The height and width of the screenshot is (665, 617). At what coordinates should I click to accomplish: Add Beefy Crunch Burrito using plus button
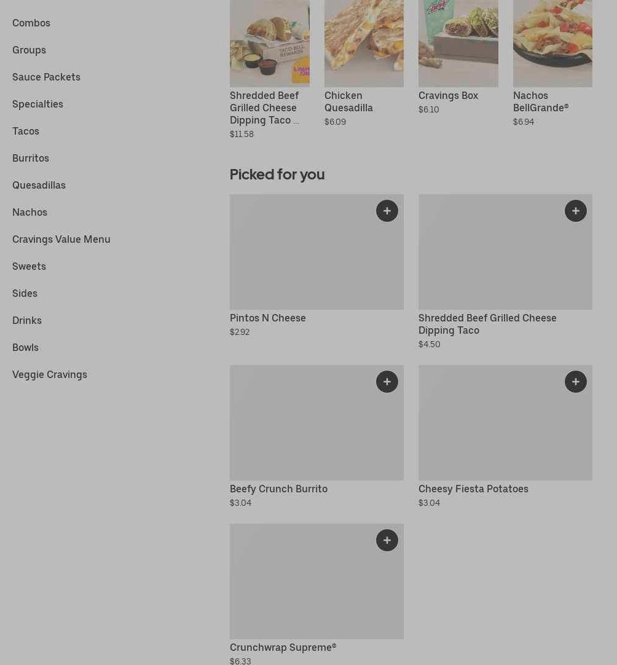[x=387, y=382]
